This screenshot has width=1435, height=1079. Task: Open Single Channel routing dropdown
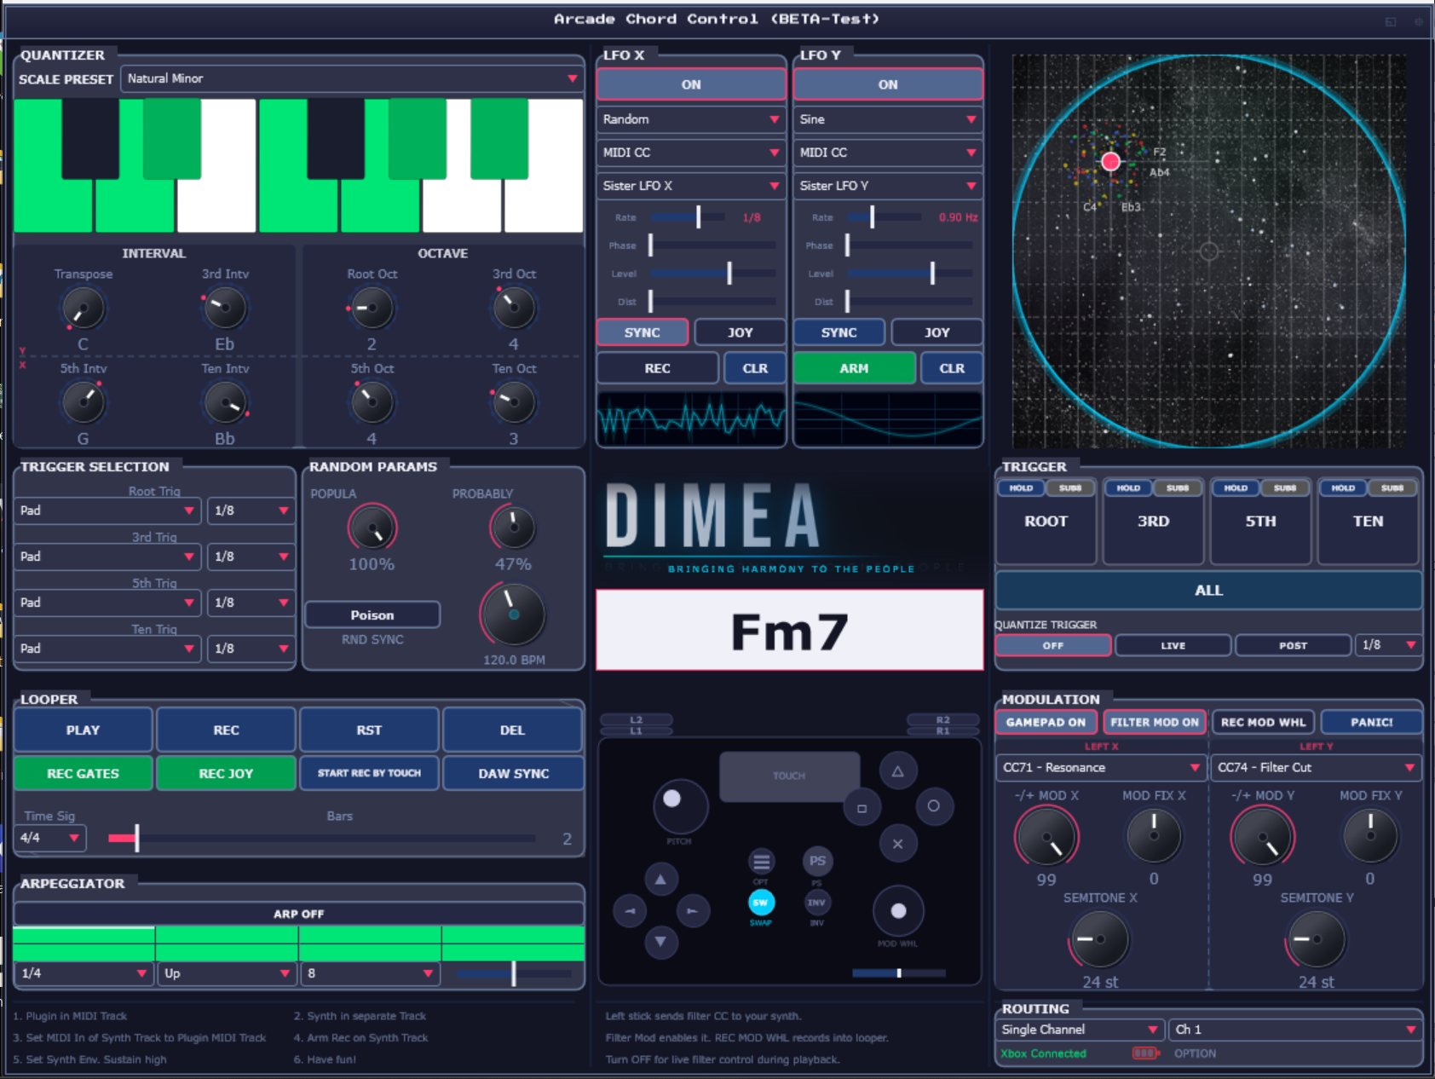pyautogui.click(x=1081, y=1030)
